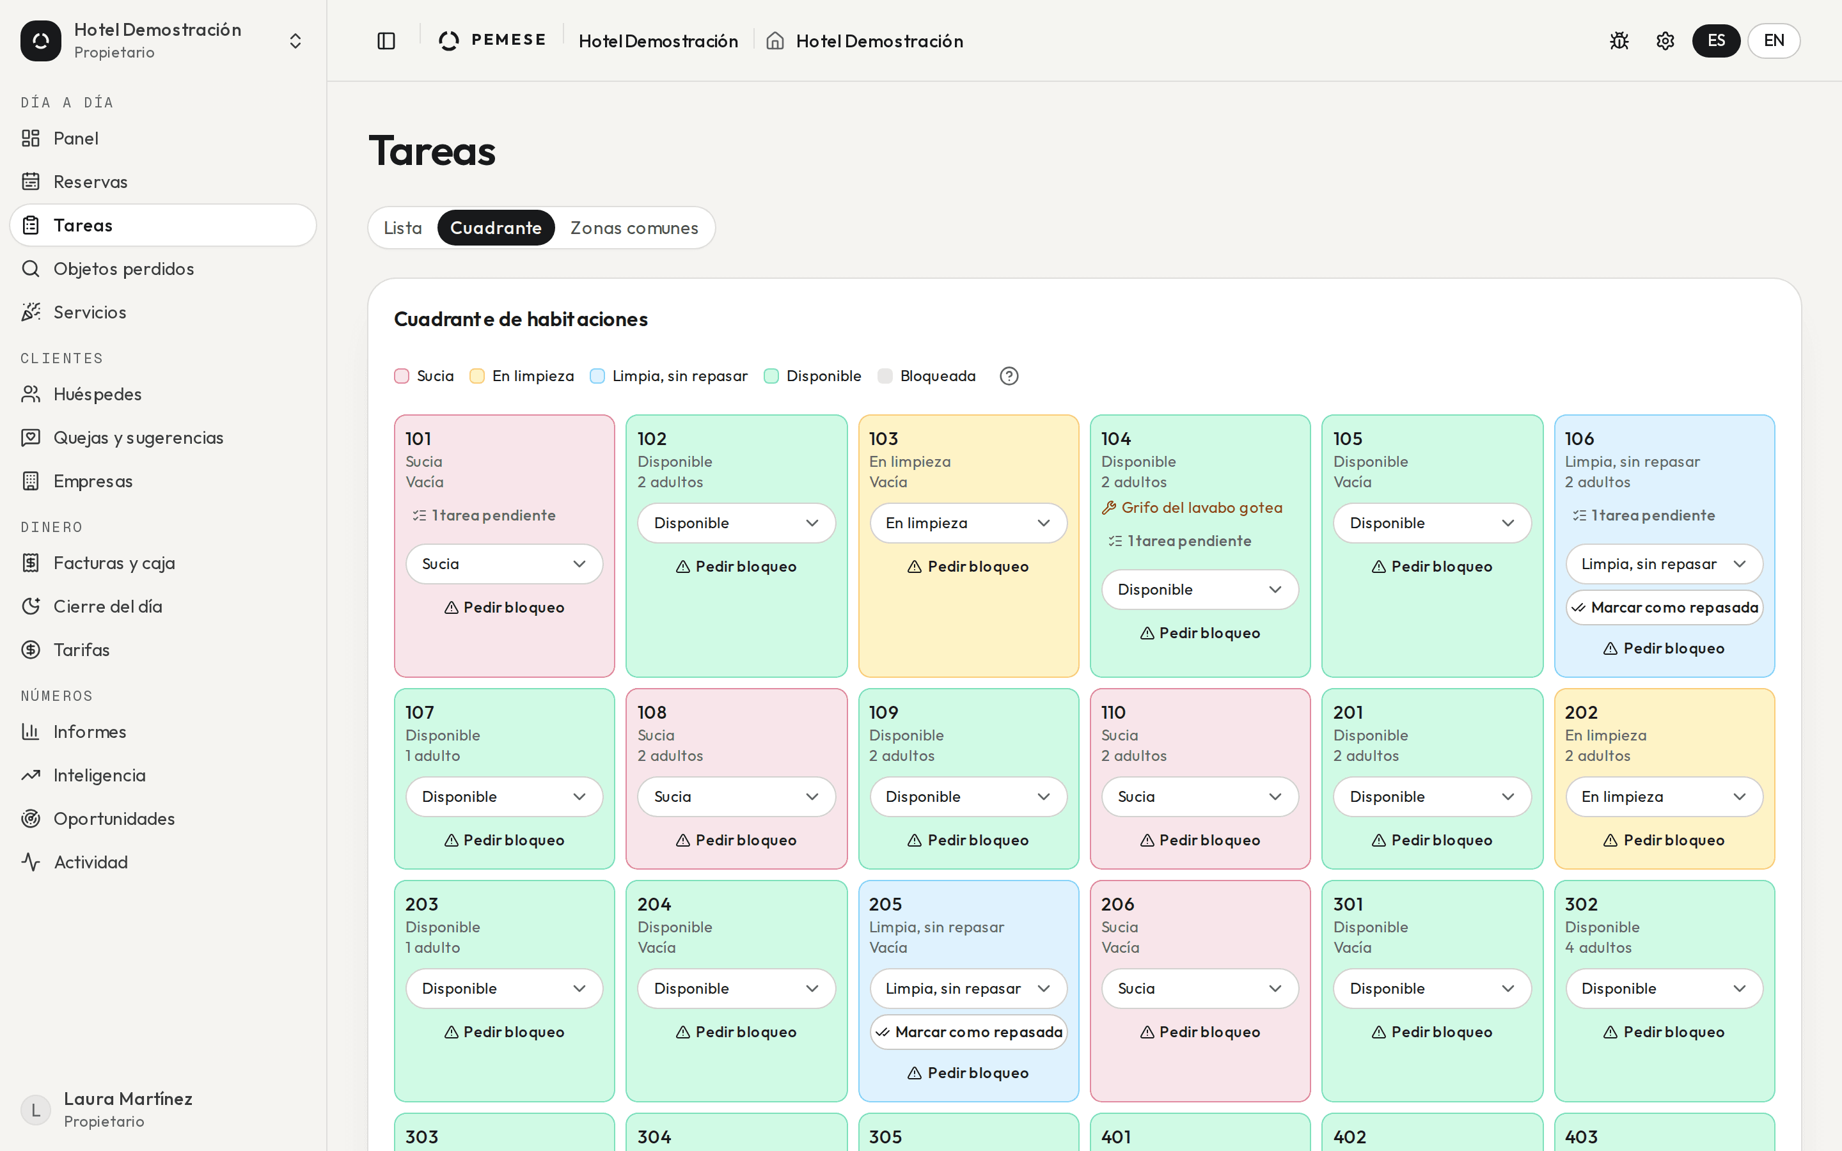Mark room 106 as repasada

(1664, 607)
